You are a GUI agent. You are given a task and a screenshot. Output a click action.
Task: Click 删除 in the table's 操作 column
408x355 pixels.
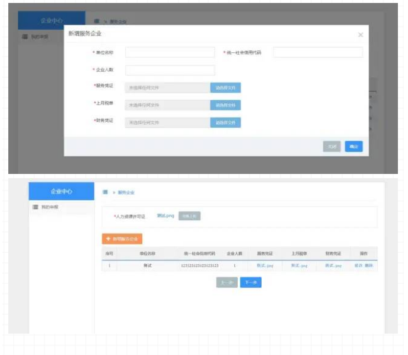368,266
